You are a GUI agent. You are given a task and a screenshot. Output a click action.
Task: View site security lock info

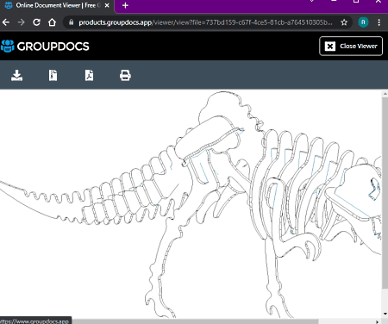pos(72,22)
